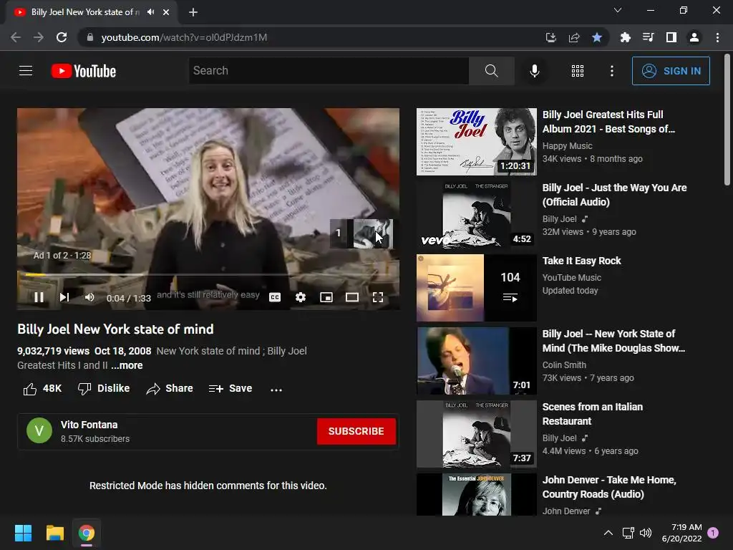Image resolution: width=733 pixels, height=550 pixels.
Task: Click the search magnifier button
Action: coord(491,71)
